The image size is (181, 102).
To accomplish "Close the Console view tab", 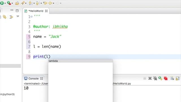I will point(42,78).
